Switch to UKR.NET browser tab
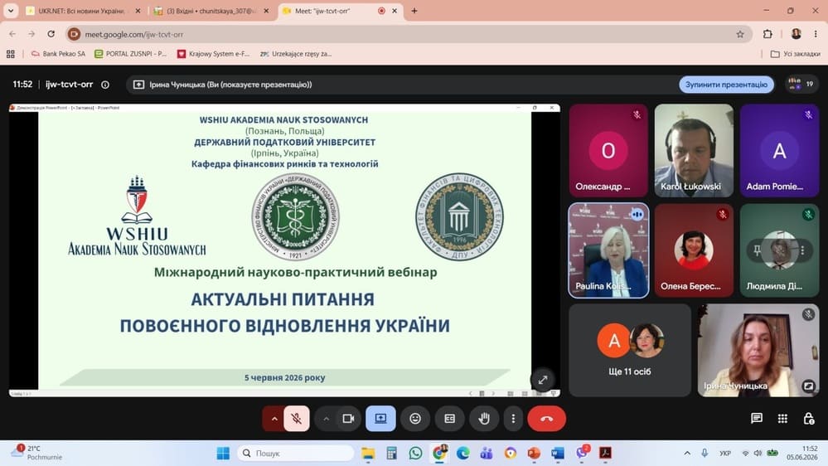 (x=81, y=11)
